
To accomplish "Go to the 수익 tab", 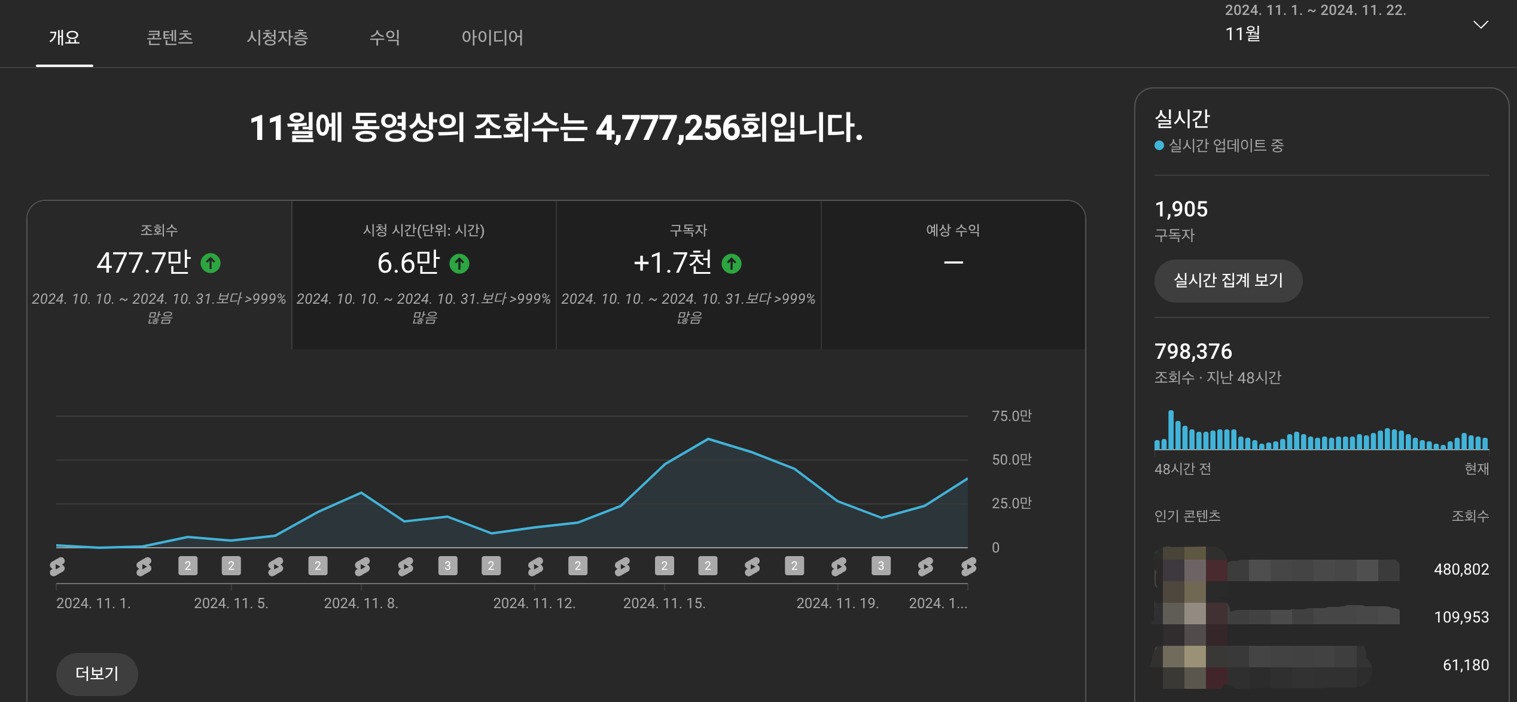I will coord(385,37).
